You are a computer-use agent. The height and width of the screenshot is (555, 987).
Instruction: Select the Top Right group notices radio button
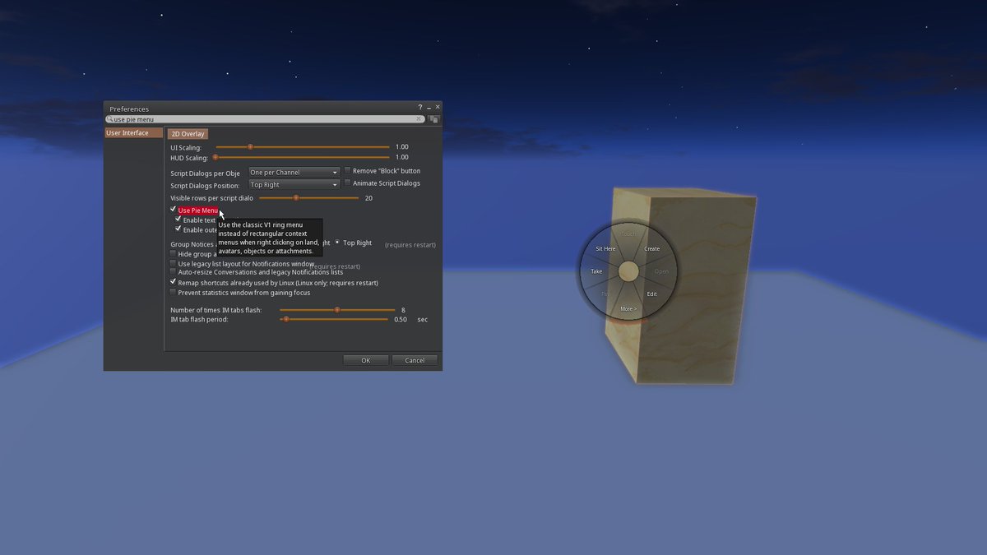click(337, 243)
